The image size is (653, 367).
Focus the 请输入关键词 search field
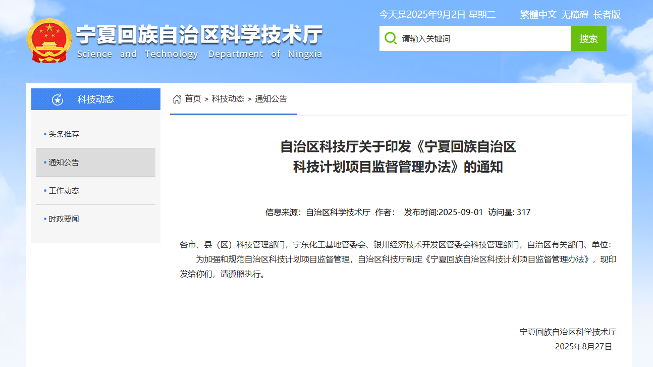click(483, 38)
